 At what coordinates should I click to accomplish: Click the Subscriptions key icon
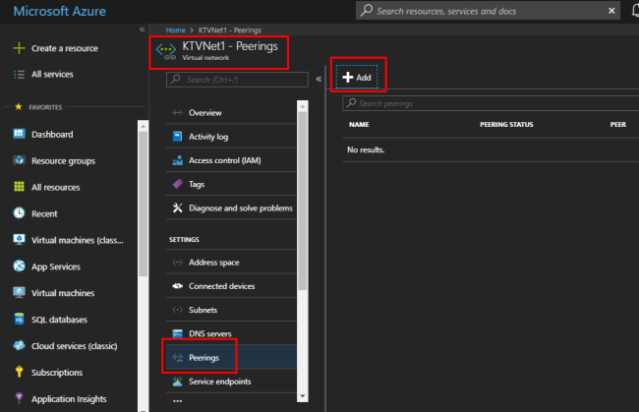19,373
